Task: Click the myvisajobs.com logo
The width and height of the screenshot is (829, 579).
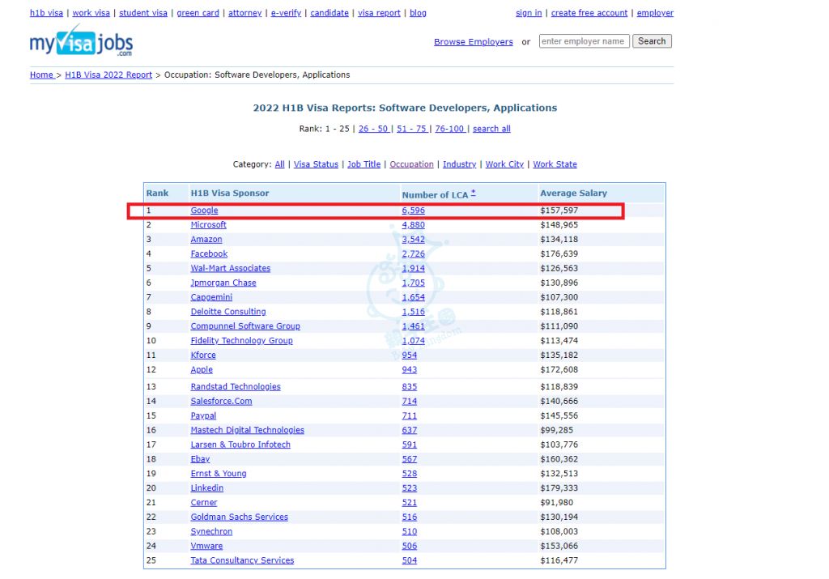Action: click(81, 40)
